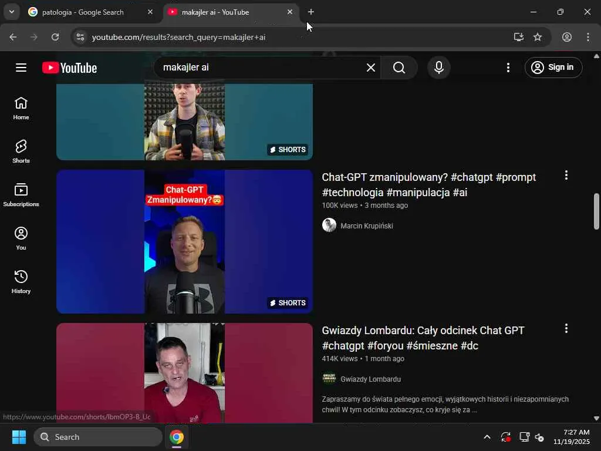Open options for Gwiazdy Lombardu video
Image resolution: width=601 pixels, height=451 pixels.
click(566, 328)
